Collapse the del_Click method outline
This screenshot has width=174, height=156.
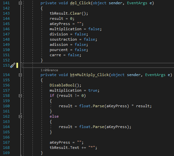point(20,3)
